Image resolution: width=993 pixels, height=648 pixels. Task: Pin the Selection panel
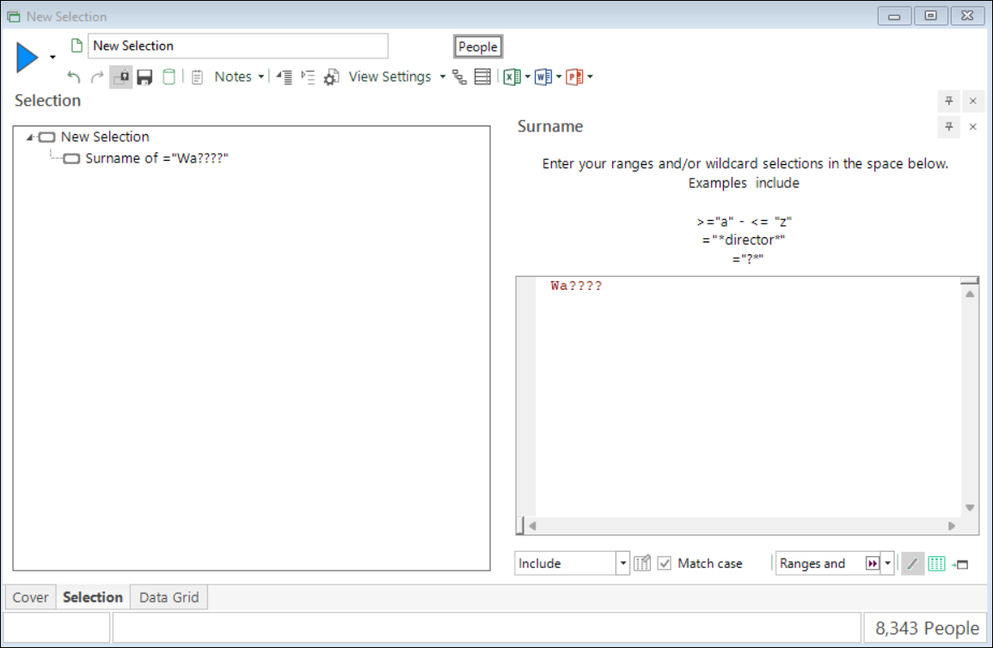point(948,101)
